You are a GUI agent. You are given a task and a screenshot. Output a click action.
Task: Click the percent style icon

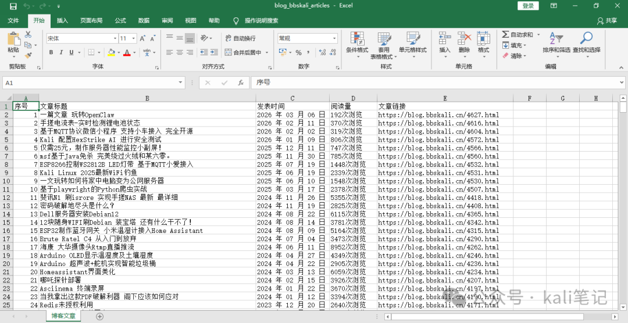coord(298,52)
